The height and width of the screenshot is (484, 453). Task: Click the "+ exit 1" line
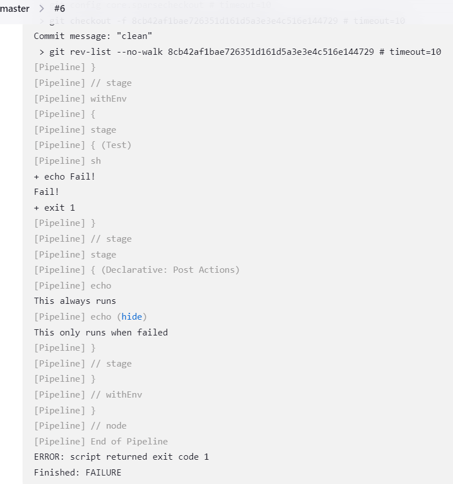coord(54,208)
